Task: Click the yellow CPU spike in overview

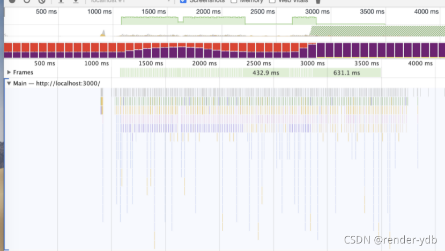Action: [103, 33]
